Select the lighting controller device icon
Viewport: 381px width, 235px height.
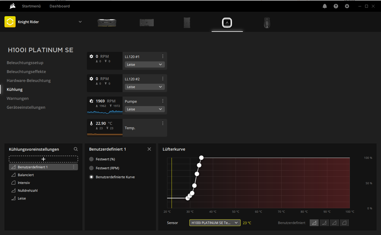(147, 23)
